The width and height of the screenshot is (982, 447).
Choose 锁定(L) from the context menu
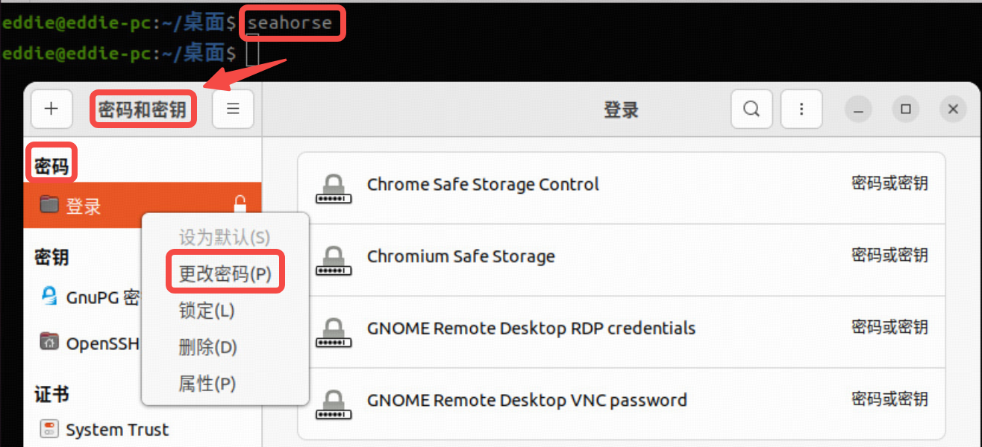(207, 310)
